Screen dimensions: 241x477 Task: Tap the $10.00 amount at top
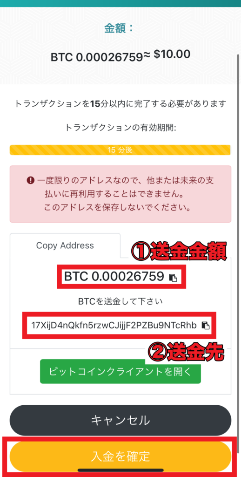[x=172, y=55]
